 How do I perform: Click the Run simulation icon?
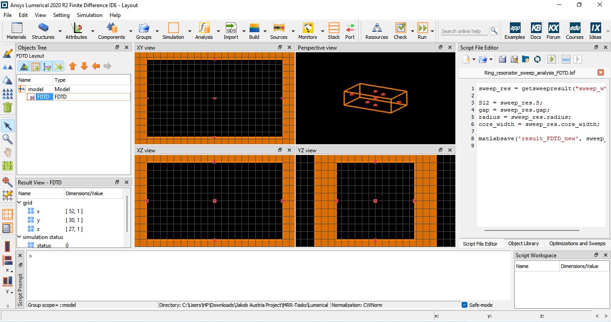click(422, 28)
